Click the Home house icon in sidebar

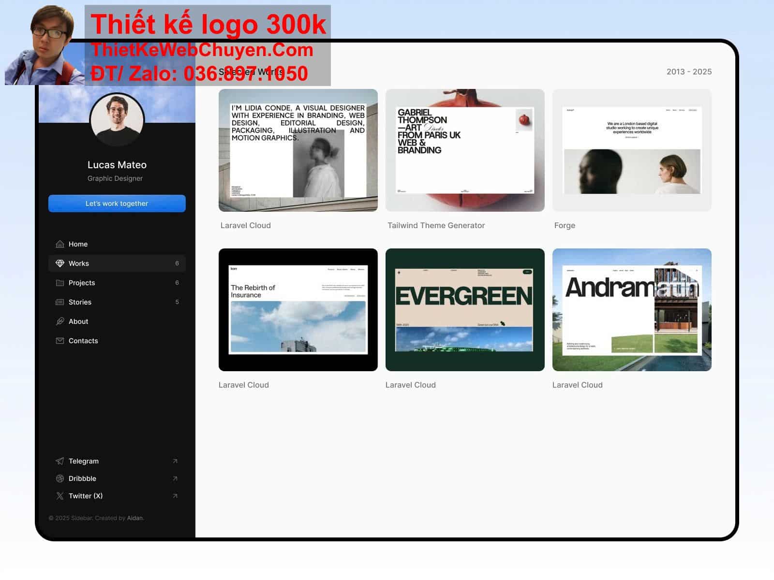coord(60,244)
